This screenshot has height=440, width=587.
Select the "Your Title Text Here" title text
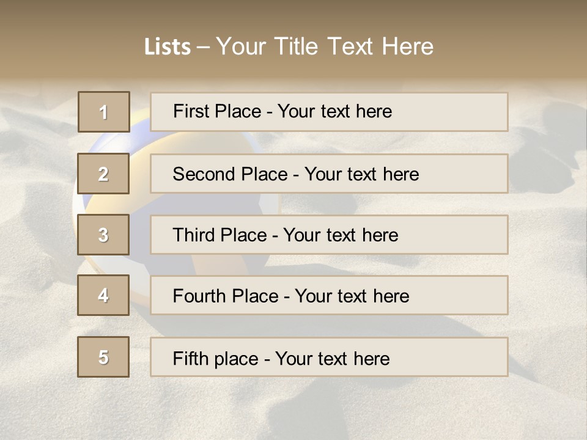click(325, 46)
